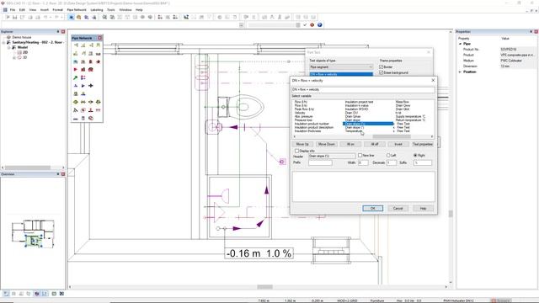Screen dimensions: 539x303
Task: Open the Tools menu
Action: click(x=111, y=10)
